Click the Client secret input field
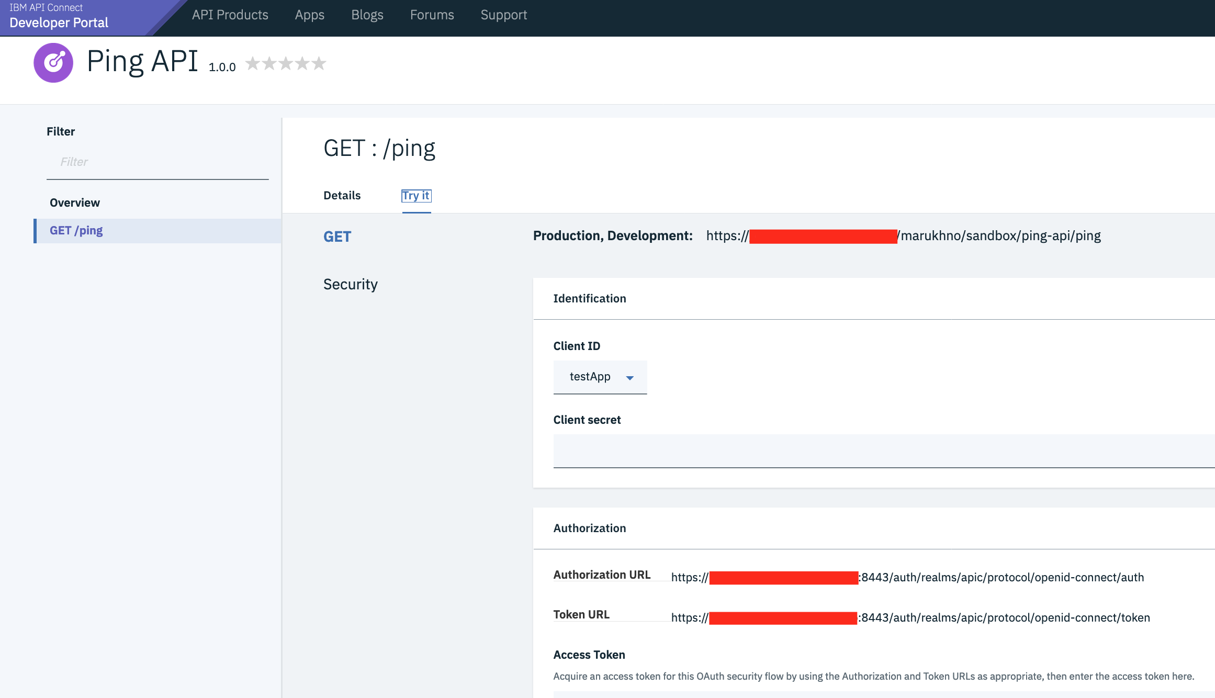1215x698 pixels. click(x=884, y=451)
